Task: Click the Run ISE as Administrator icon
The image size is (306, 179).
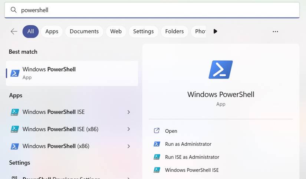Action: point(157,157)
